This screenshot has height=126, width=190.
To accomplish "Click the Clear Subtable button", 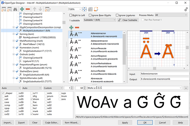I will (128, 20).
